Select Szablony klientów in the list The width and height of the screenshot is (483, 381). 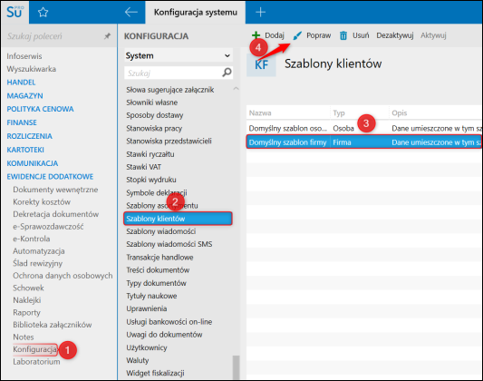pos(178,219)
